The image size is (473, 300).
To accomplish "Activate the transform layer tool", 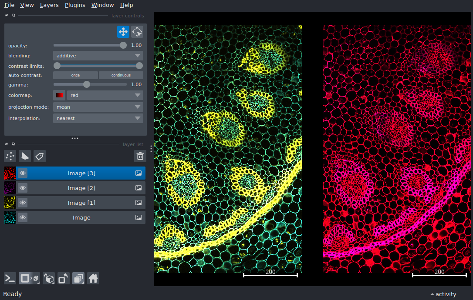I will click(137, 32).
